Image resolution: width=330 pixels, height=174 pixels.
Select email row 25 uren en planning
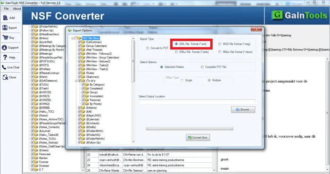pyautogui.click(x=149, y=170)
